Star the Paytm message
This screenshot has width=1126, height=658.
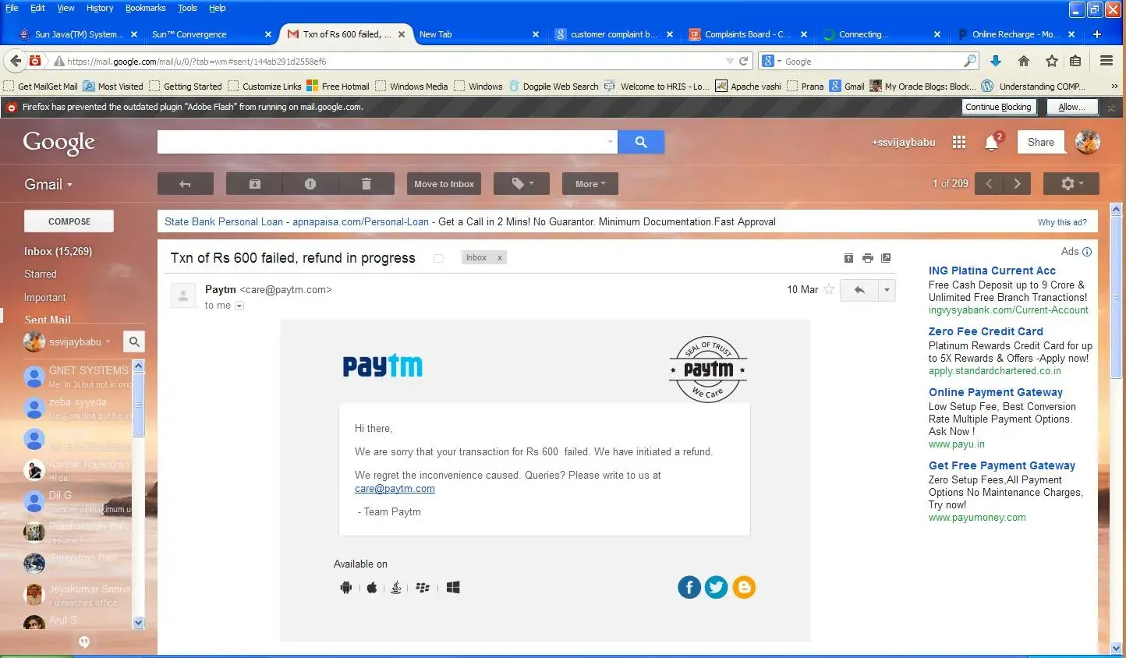pyautogui.click(x=829, y=290)
